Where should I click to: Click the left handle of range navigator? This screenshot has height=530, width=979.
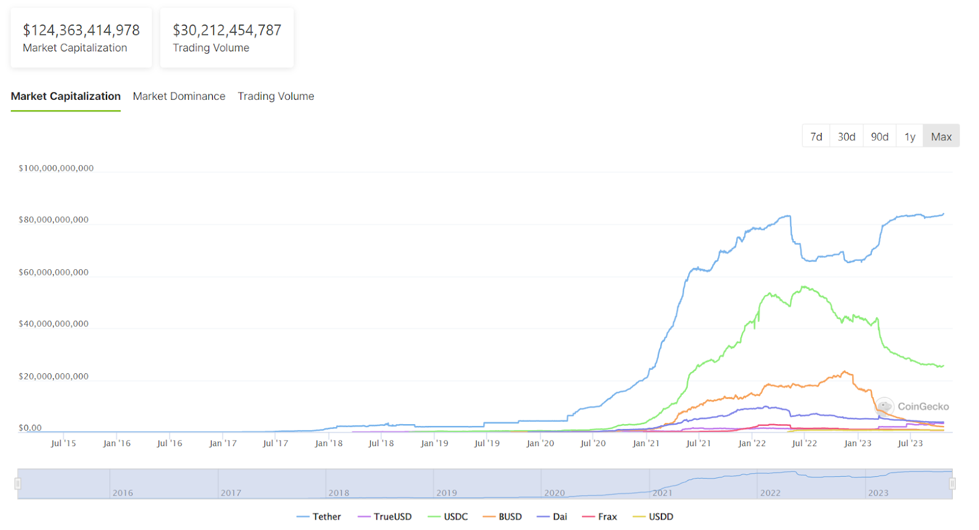tap(18, 484)
